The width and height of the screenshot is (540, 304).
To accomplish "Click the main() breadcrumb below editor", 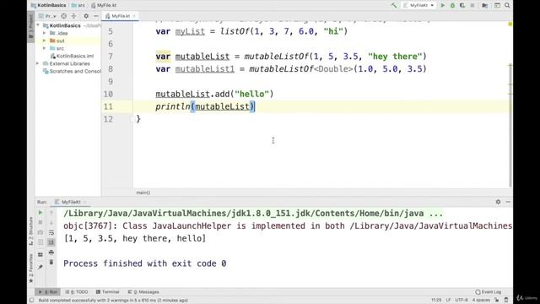I will [143, 193].
